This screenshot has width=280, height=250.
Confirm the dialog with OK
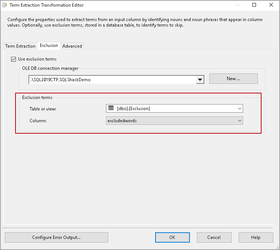(172, 237)
